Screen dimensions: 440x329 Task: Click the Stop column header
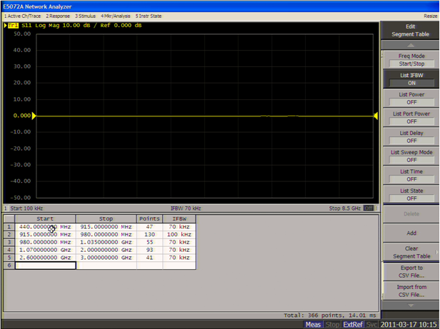(x=106, y=219)
